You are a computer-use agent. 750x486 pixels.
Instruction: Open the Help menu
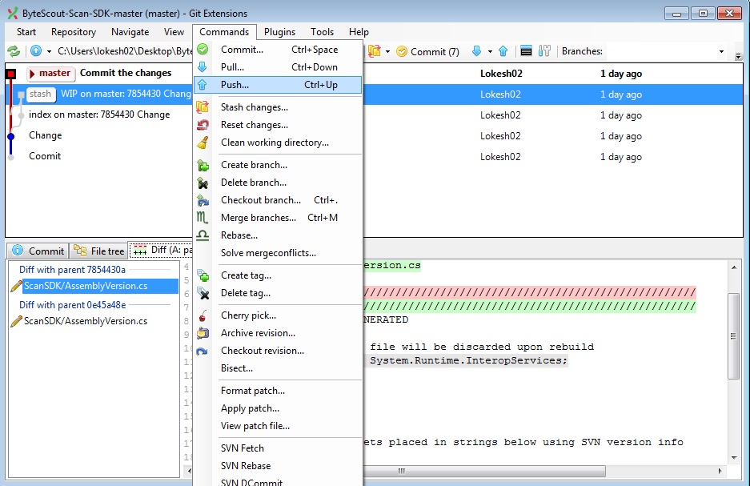[x=359, y=32]
